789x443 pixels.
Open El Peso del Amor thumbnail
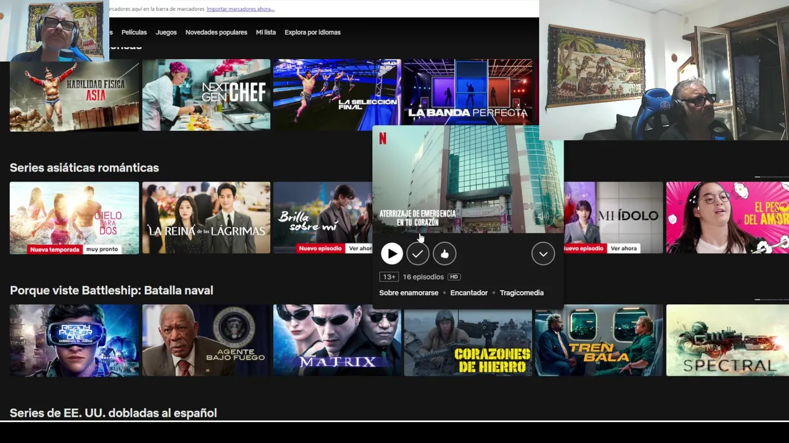(727, 218)
